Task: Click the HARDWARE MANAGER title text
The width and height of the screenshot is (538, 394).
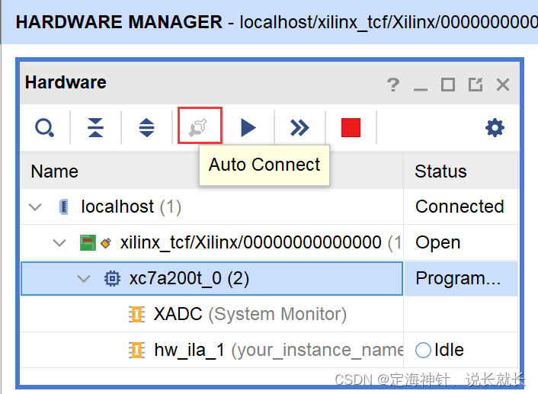Action: point(119,22)
